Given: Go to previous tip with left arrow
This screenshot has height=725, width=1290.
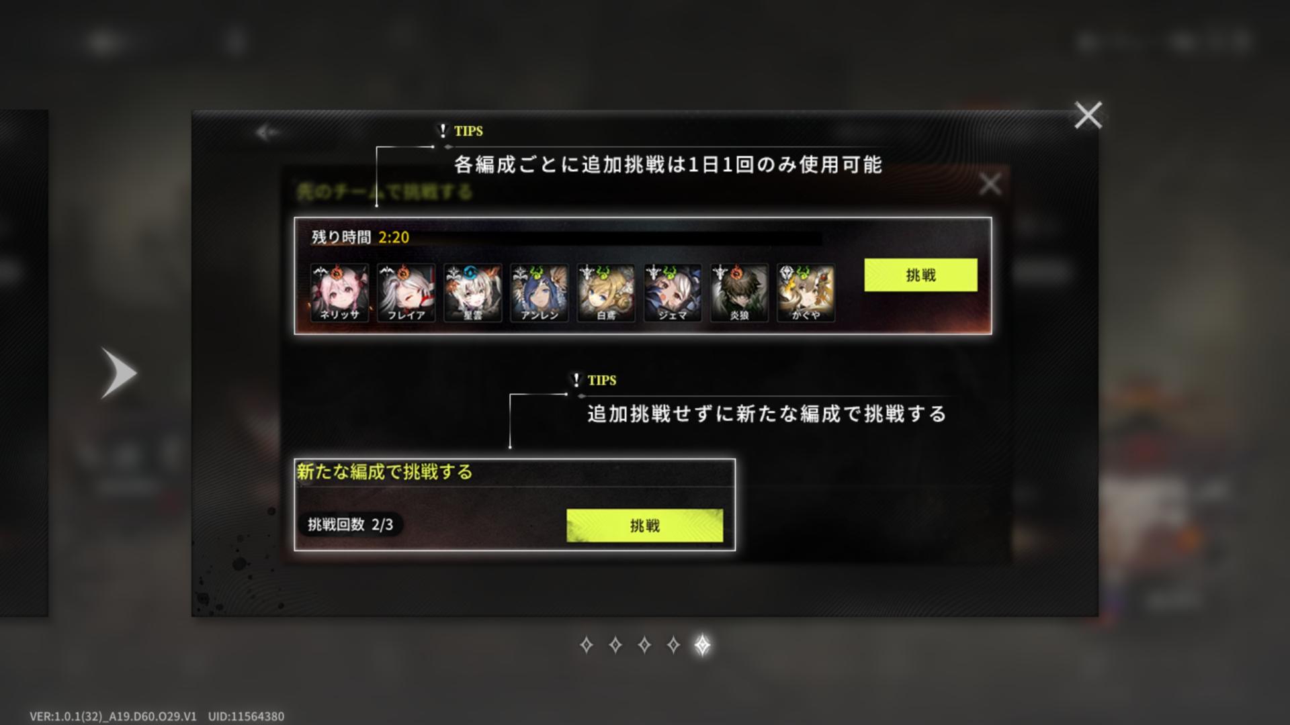Looking at the screenshot, I should tap(119, 373).
